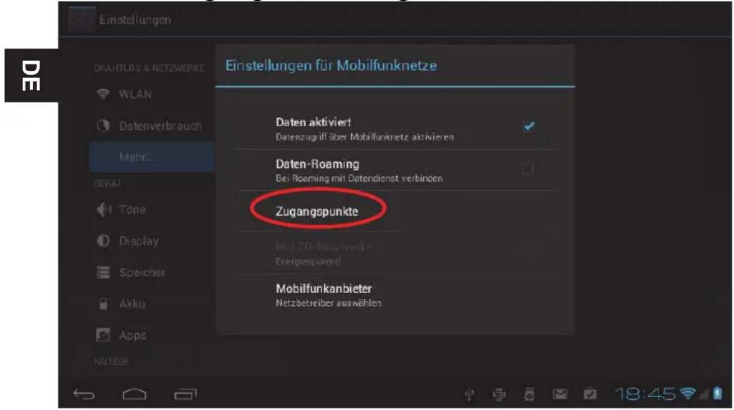Open Apps settings label
734x410 pixels.
134,337
